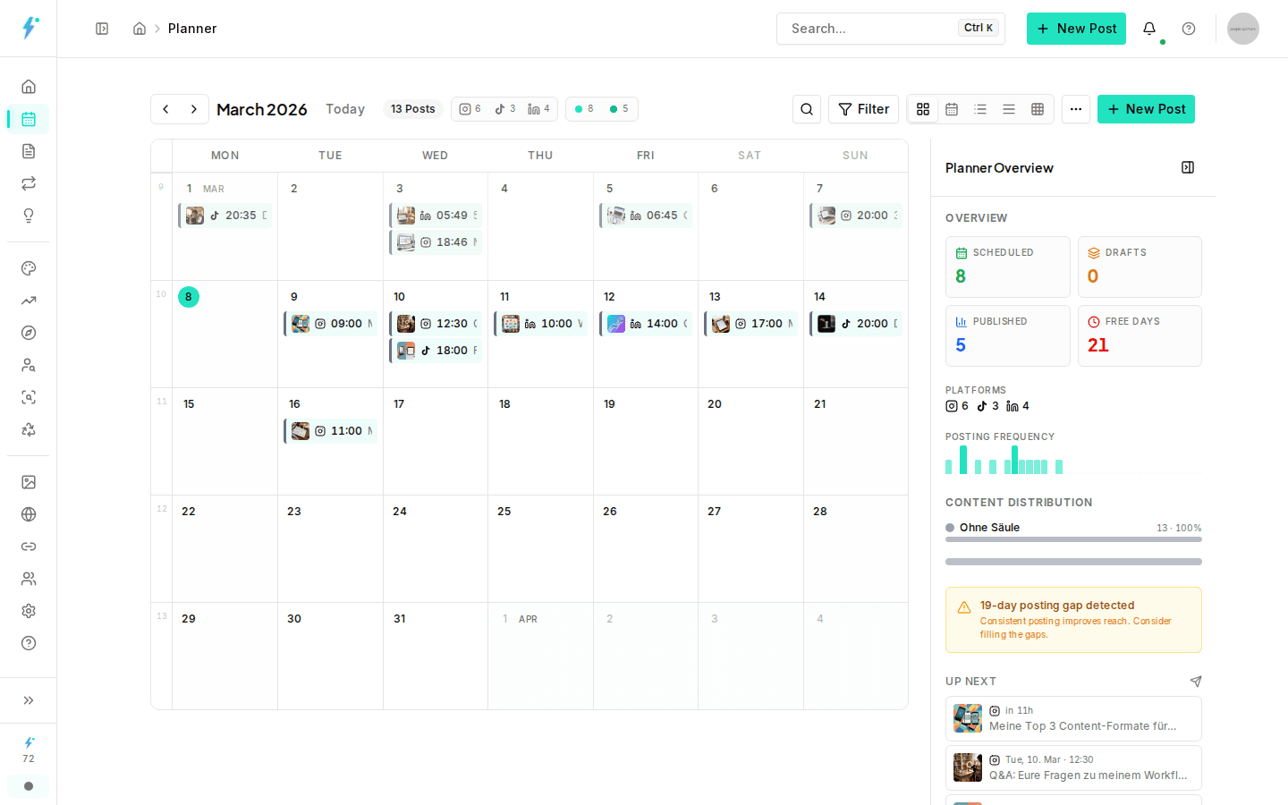The width and height of the screenshot is (1288, 805).
Task: Select the Analytics trending-arrow icon in sidebar
Action: tap(28, 301)
